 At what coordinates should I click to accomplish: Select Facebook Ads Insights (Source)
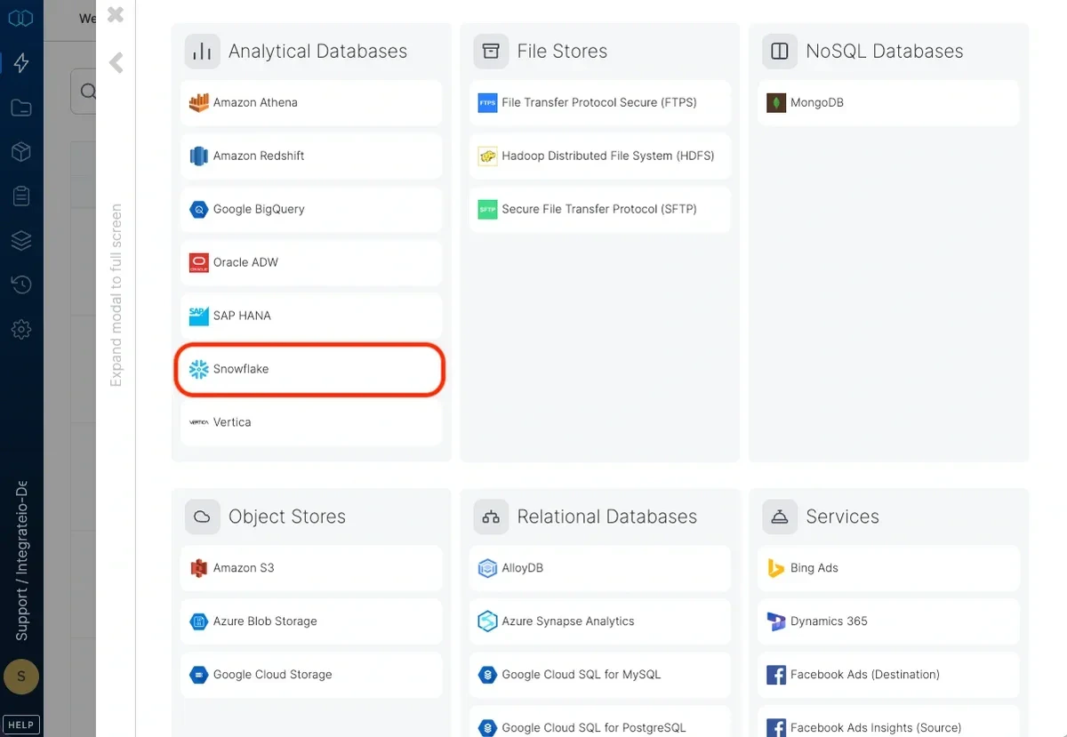(888, 721)
